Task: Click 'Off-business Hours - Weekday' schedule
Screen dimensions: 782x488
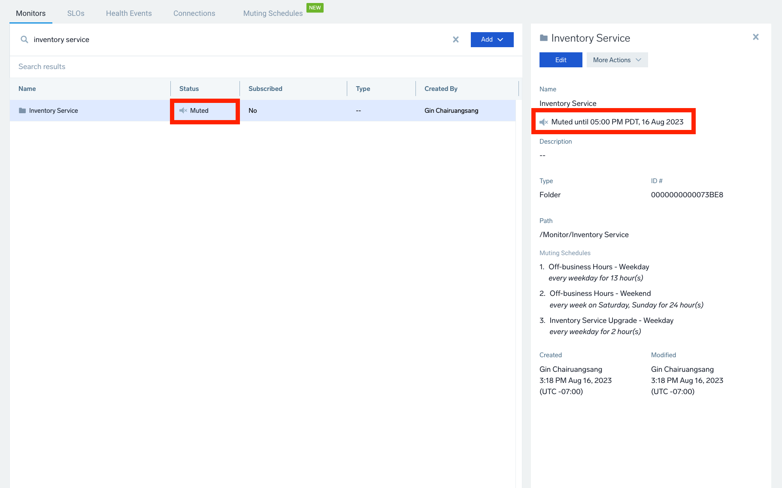Action: point(599,267)
